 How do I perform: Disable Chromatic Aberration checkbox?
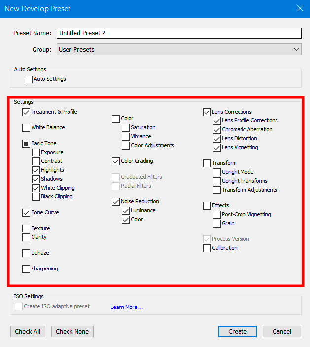(217, 130)
